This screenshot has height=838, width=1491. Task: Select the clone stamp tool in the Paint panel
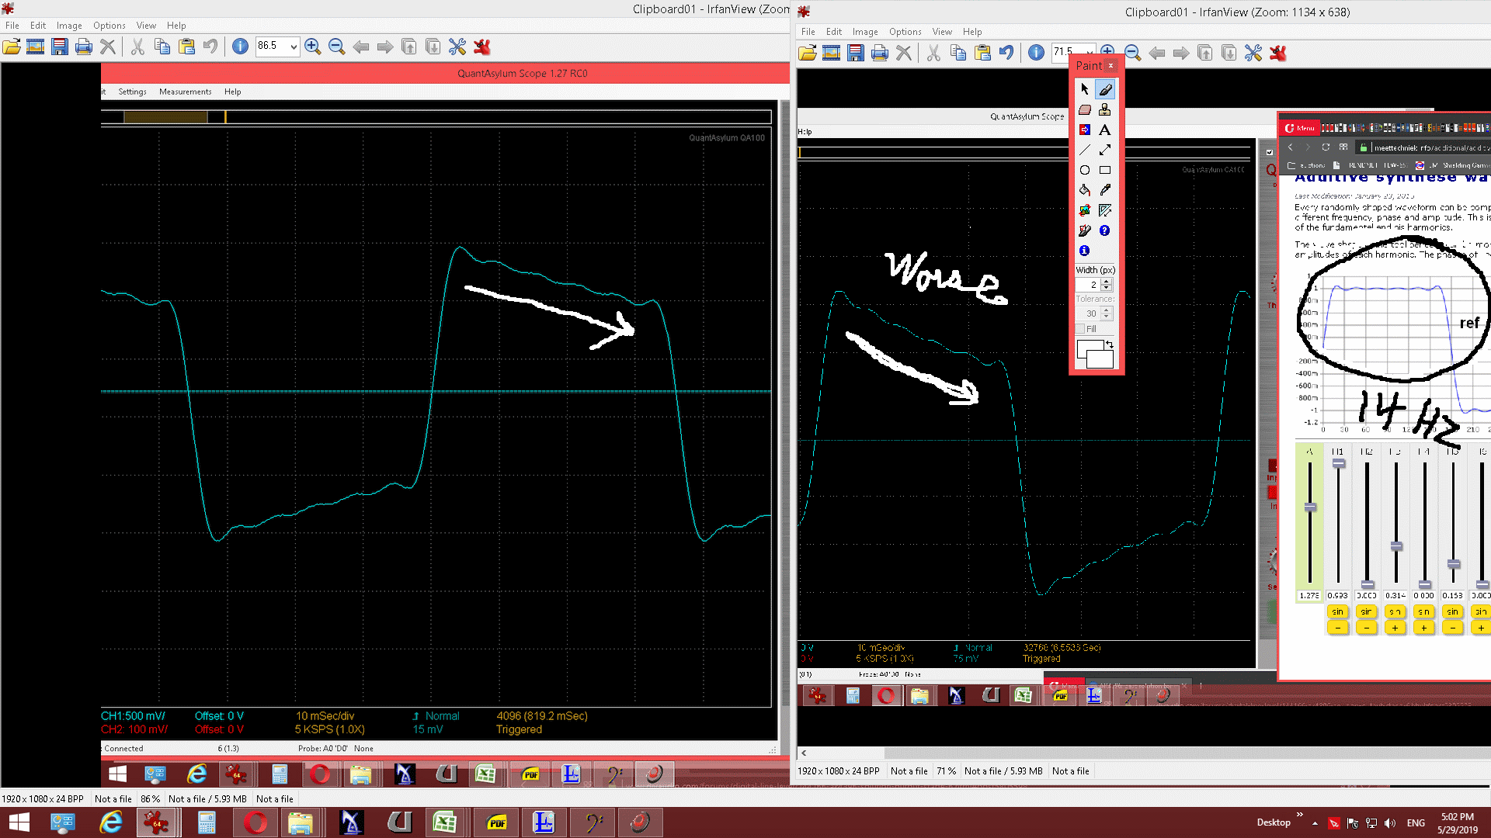pos(1105,109)
